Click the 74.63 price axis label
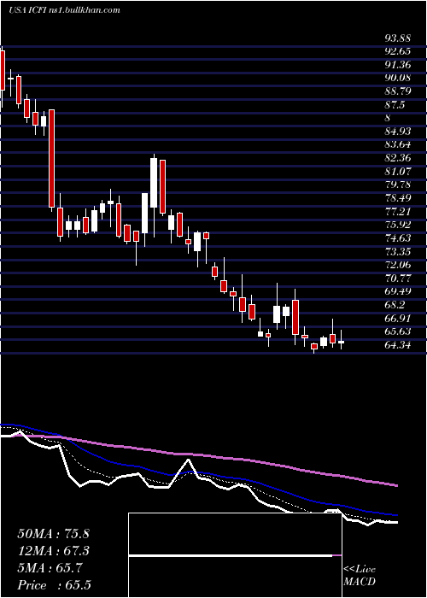Viewport: 427px width, 598px height. (397, 238)
